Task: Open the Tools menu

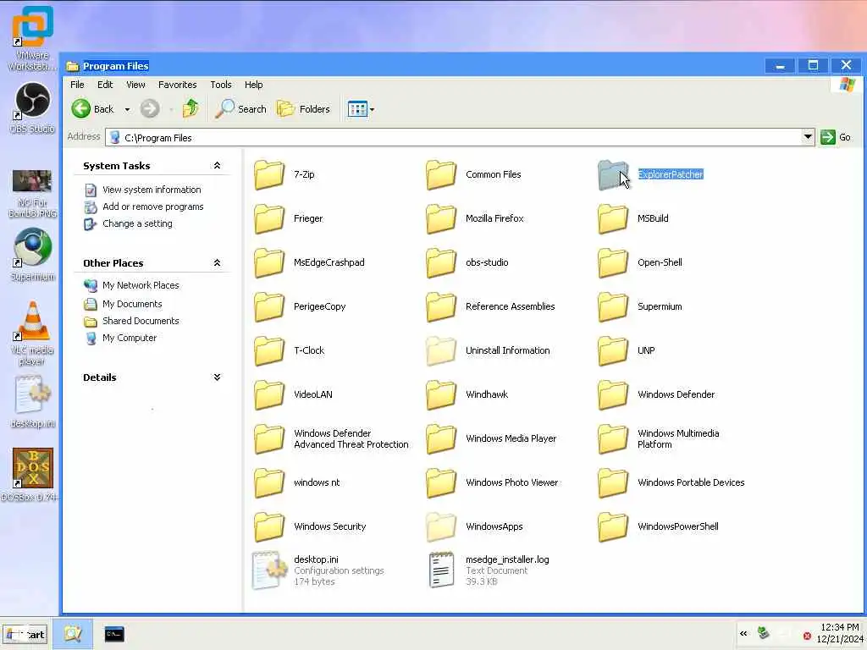Action: click(221, 85)
